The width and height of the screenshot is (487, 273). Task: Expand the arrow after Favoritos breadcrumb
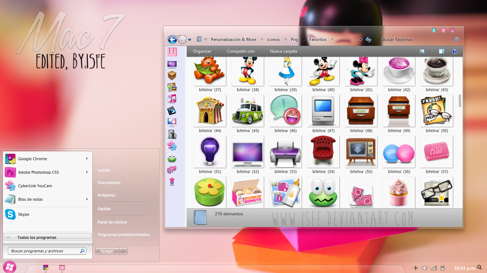[x=332, y=40]
